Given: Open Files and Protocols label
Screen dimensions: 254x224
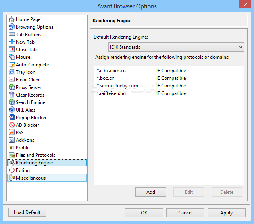Looking at the screenshot, I should click(35, 155).
